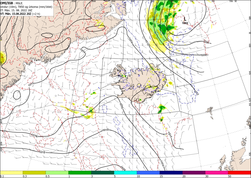Click the 1020 isobar label
The width and height of the screenshot is (251, 178).
[x=123, y=168]
